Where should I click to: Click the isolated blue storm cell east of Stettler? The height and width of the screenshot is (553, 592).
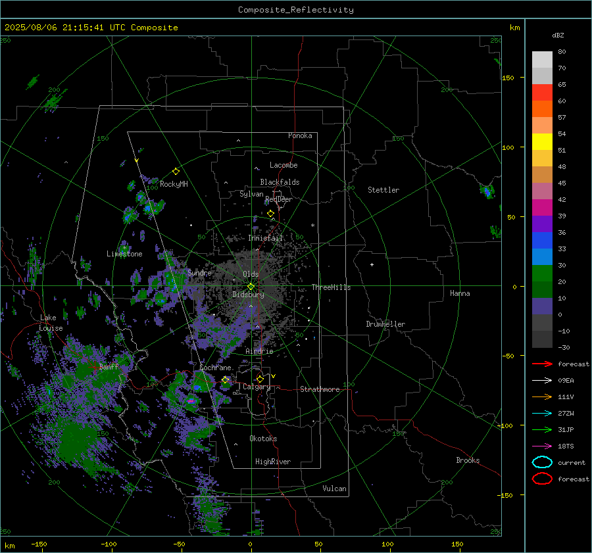487,191
